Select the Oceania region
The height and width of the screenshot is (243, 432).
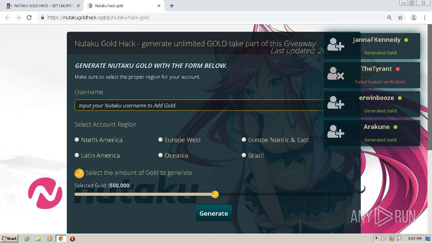[161, 155]
